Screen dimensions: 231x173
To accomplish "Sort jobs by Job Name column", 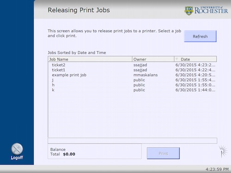I will (90, 59).
